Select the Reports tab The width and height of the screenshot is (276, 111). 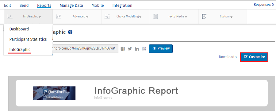point(44,6)
